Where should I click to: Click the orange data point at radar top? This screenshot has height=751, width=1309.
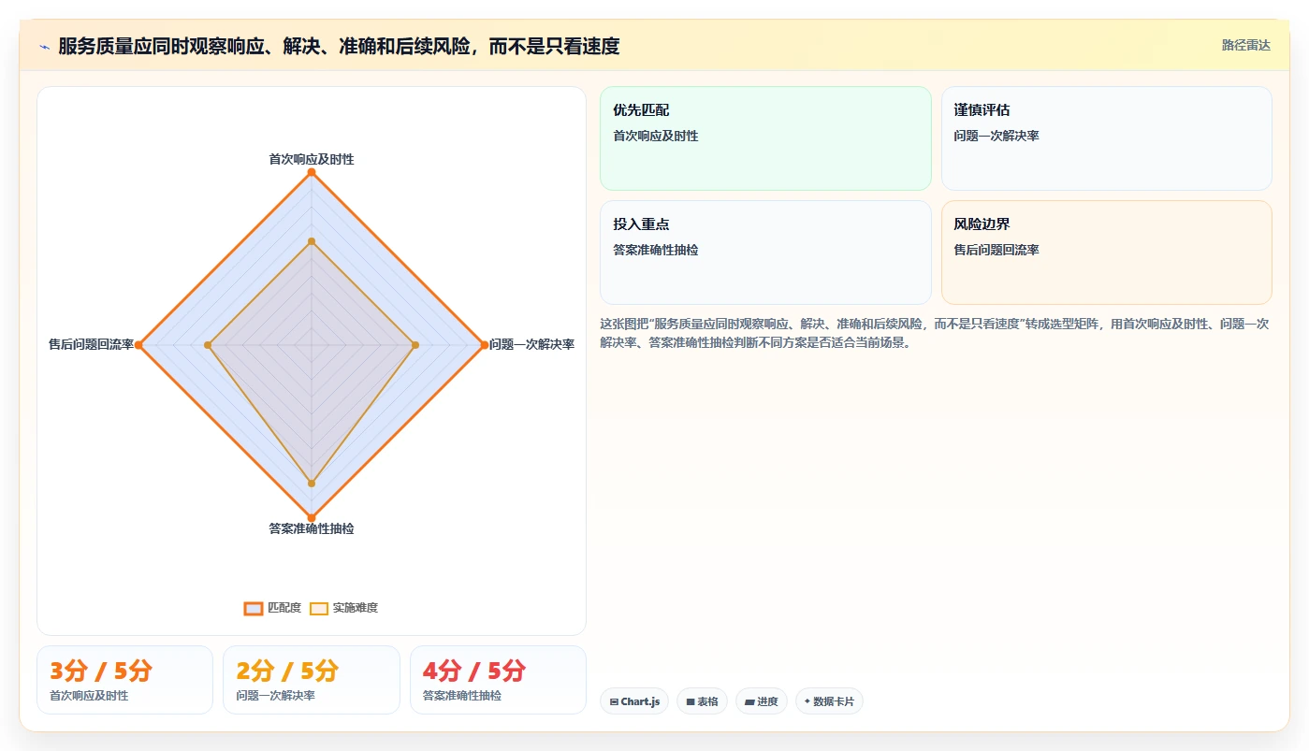click(312, 172)
